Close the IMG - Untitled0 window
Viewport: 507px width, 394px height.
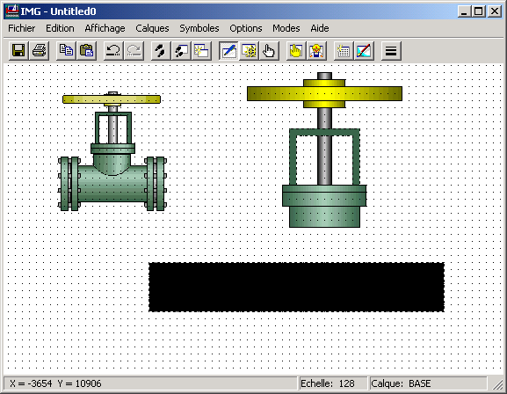point(495,11)
